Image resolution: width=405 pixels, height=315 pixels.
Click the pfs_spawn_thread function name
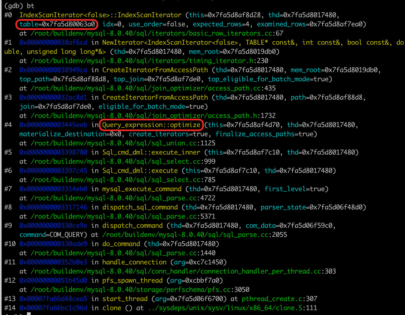tap(132, 281)
